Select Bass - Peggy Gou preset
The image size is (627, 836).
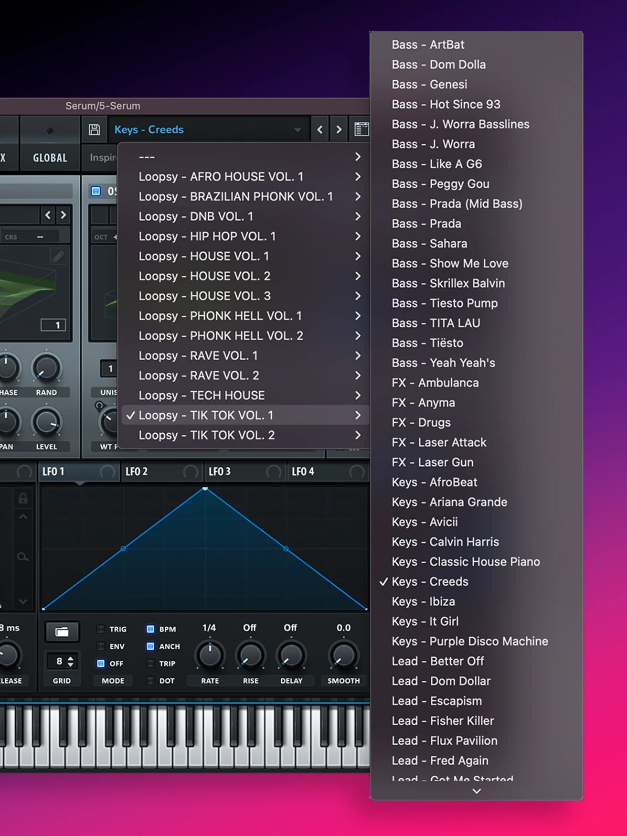pos(476,184)
